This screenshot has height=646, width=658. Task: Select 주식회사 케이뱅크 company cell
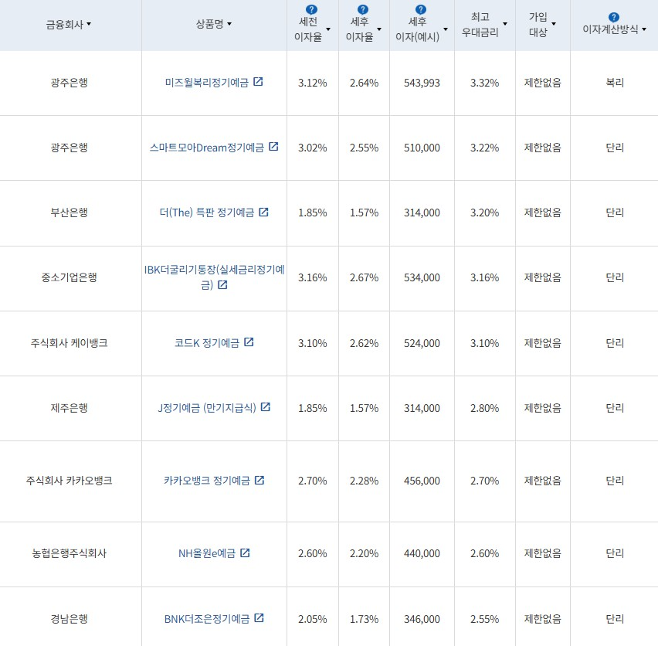tap(70, 343)
